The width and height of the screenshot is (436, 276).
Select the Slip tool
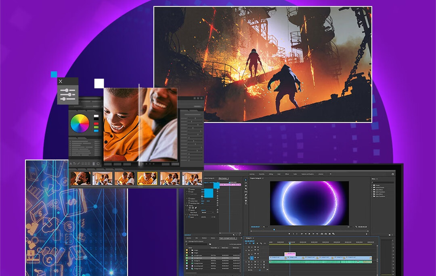coord(246,192)
